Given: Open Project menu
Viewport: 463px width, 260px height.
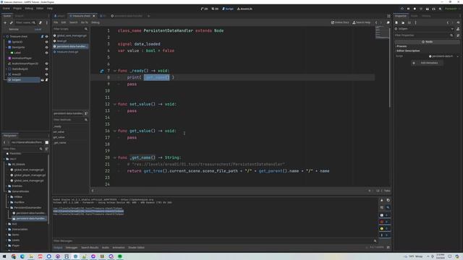Looking at the screenshot, I should (17, 9).
